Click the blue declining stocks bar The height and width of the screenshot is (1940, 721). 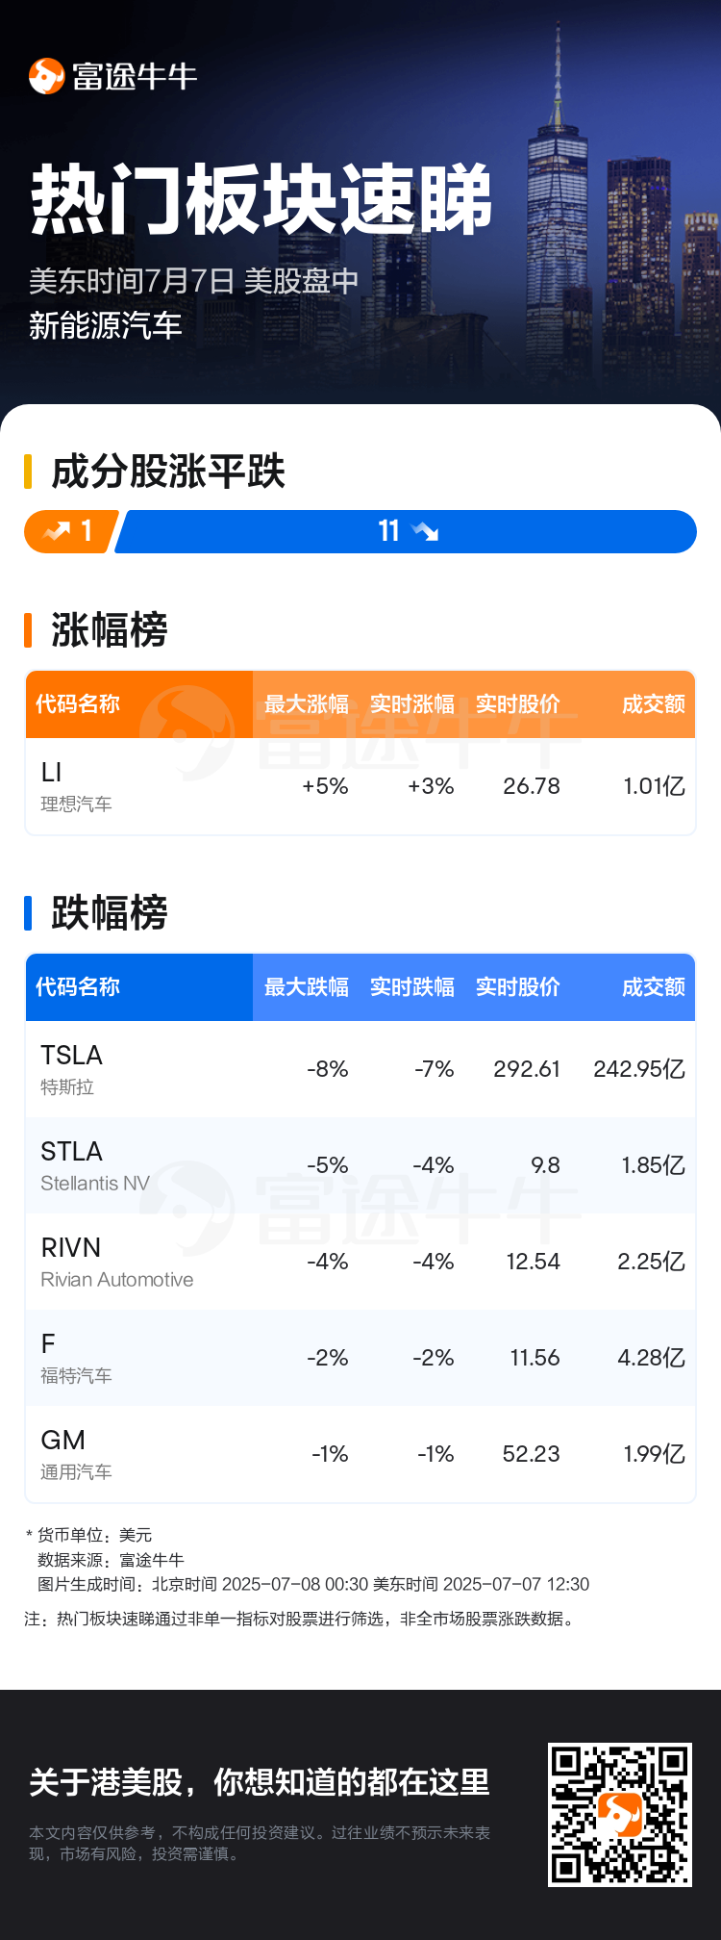406,531
